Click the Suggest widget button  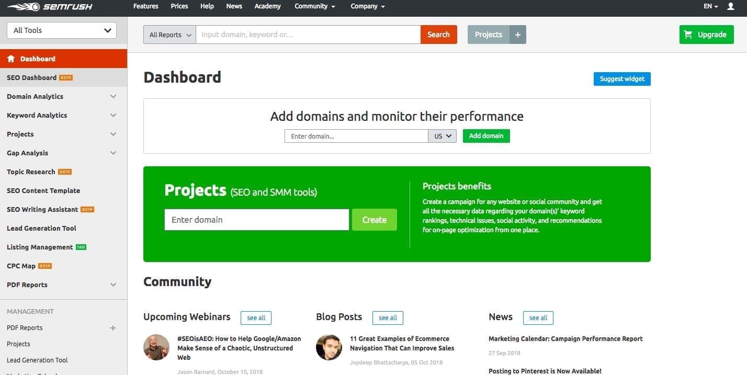(x=622, y=79)
